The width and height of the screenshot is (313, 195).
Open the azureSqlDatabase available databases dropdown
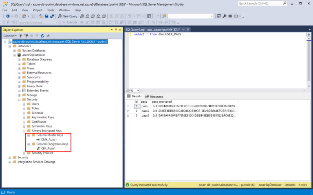point(57,22)
